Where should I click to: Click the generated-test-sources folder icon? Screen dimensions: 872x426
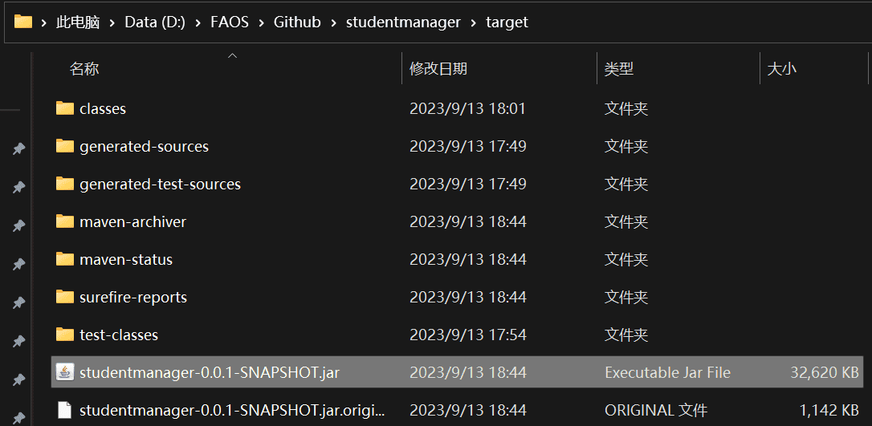click(65, 183)
